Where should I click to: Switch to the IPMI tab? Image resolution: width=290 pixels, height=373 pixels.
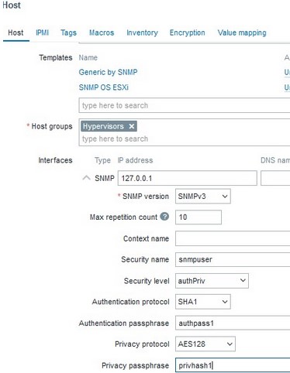tap(42, 33)
